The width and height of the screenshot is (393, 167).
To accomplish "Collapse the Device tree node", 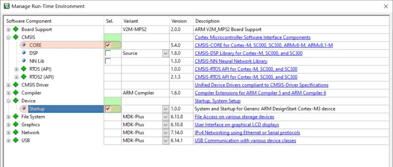I will 8,101.
